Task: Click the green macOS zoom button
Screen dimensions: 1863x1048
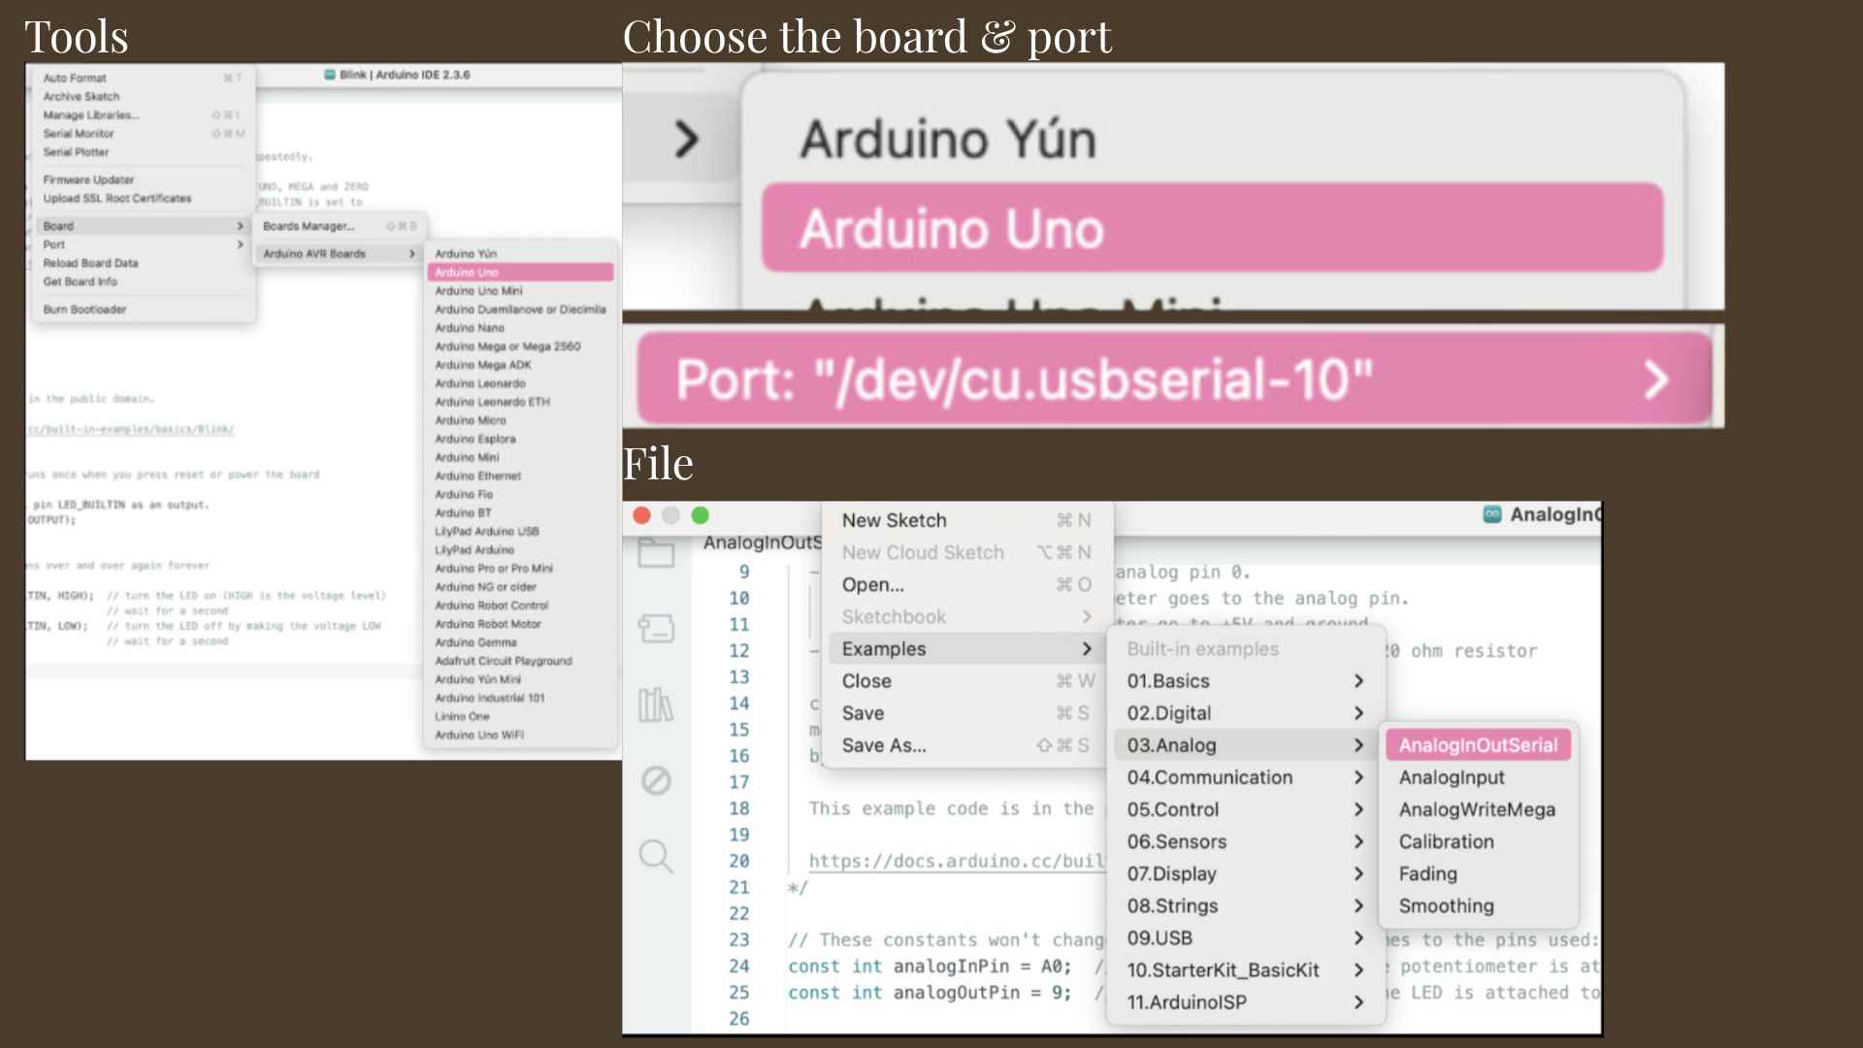Action: coord(701,515)
